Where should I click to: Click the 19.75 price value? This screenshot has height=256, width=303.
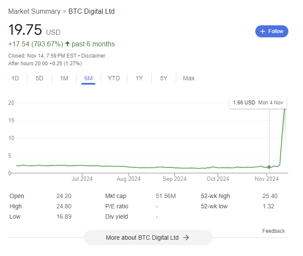tap(25, 30)
